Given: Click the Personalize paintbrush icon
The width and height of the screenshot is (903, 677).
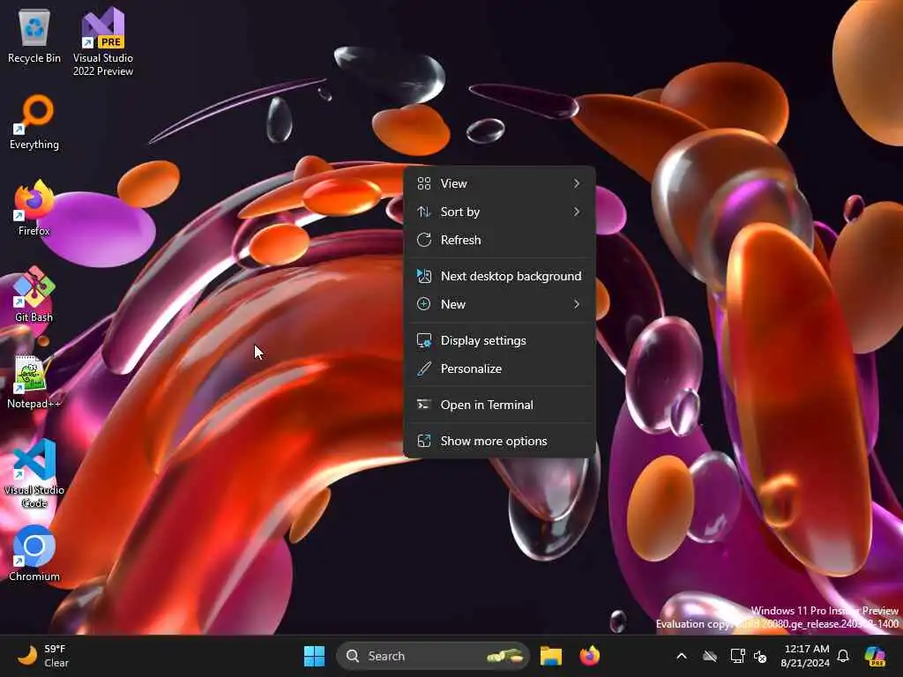Looking at the screenshot, I should 424,369.
